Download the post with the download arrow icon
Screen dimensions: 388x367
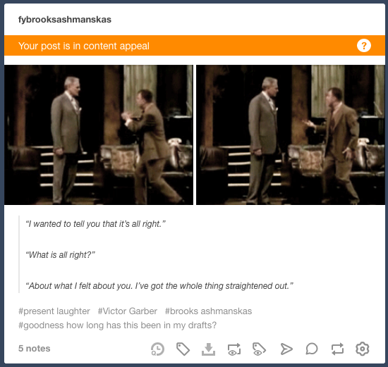(x=208, y=349)
